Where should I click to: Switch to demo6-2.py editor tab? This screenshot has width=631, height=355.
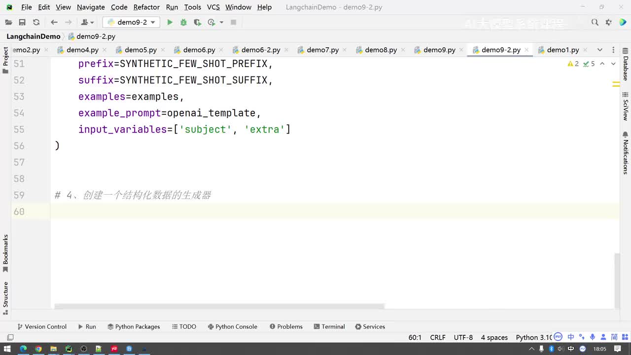(261, 50)
